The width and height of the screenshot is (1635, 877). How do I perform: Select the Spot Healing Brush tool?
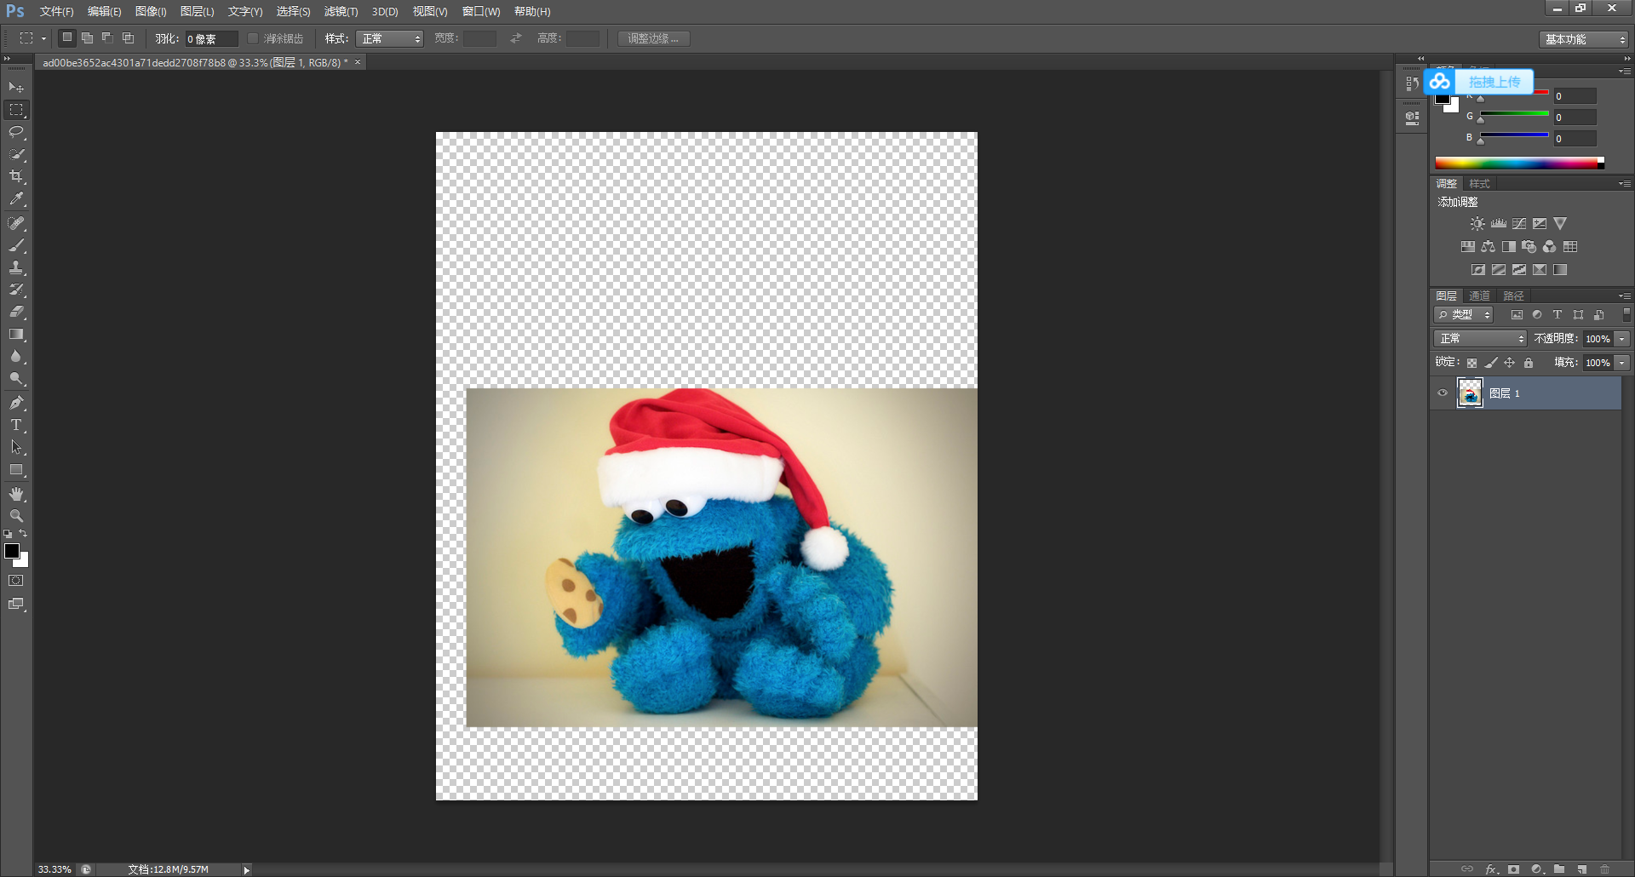pos(16,223)
